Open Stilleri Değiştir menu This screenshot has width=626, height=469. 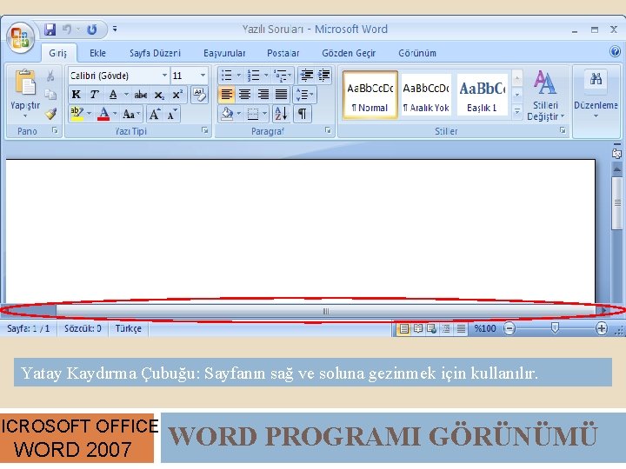(545, 96)
